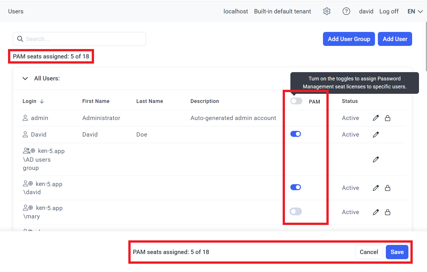Screen dimensions: 427x272
Task: Click the help question mark icon
Action: (346, 11)
